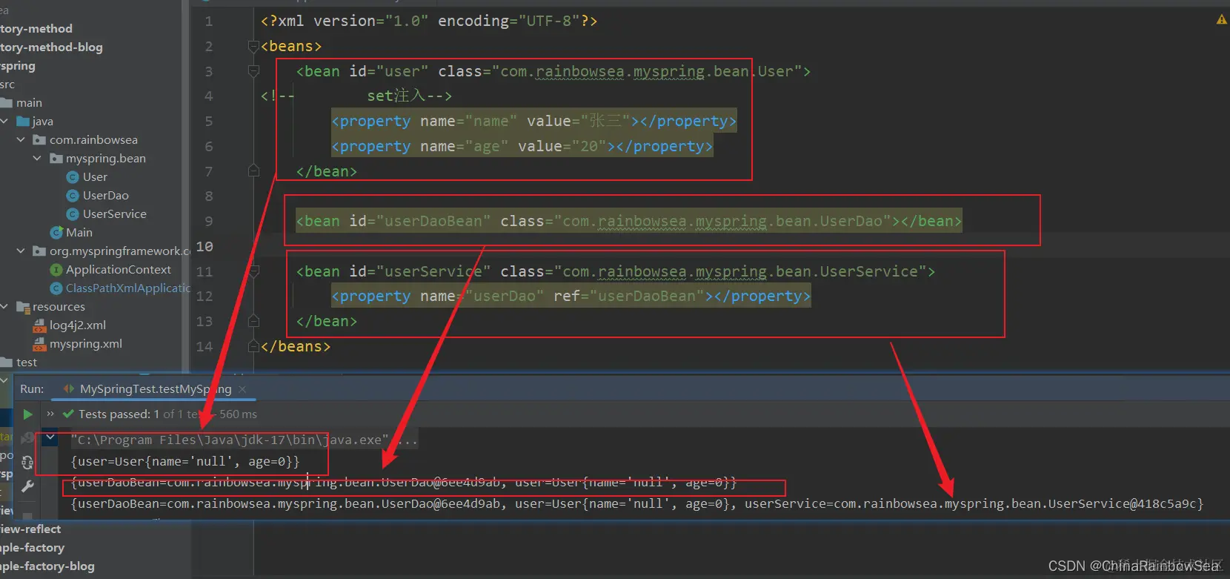This screenshot has height=579, width=1230.
Task: Select the view-reflect module row
Action: click(30, 529)
